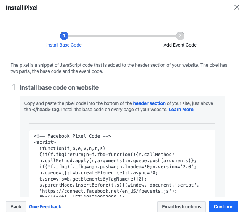The height and width of the screenshot is (216, 244).
Task: Click the blue step 1 circle
Action: 64,36
